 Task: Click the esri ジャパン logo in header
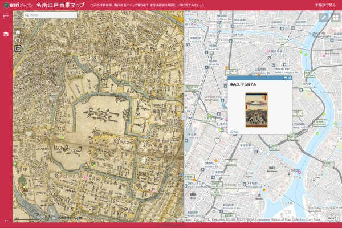pyautogui.click(x=17, y=5)
